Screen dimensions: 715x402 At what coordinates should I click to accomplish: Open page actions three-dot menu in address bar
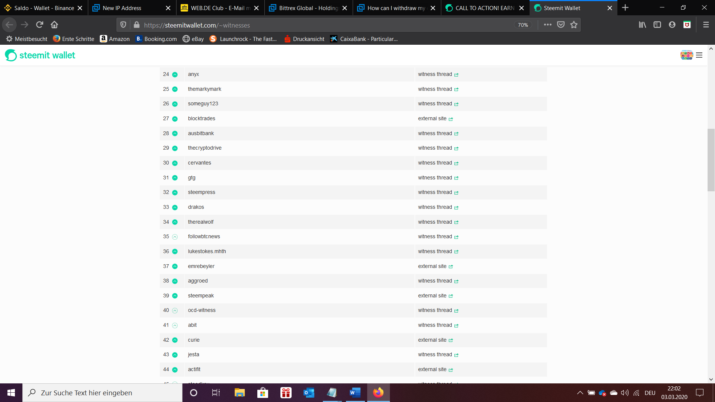547,25
